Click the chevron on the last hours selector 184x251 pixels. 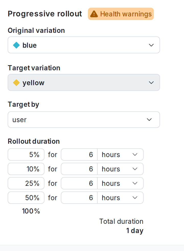coord(135,198)
